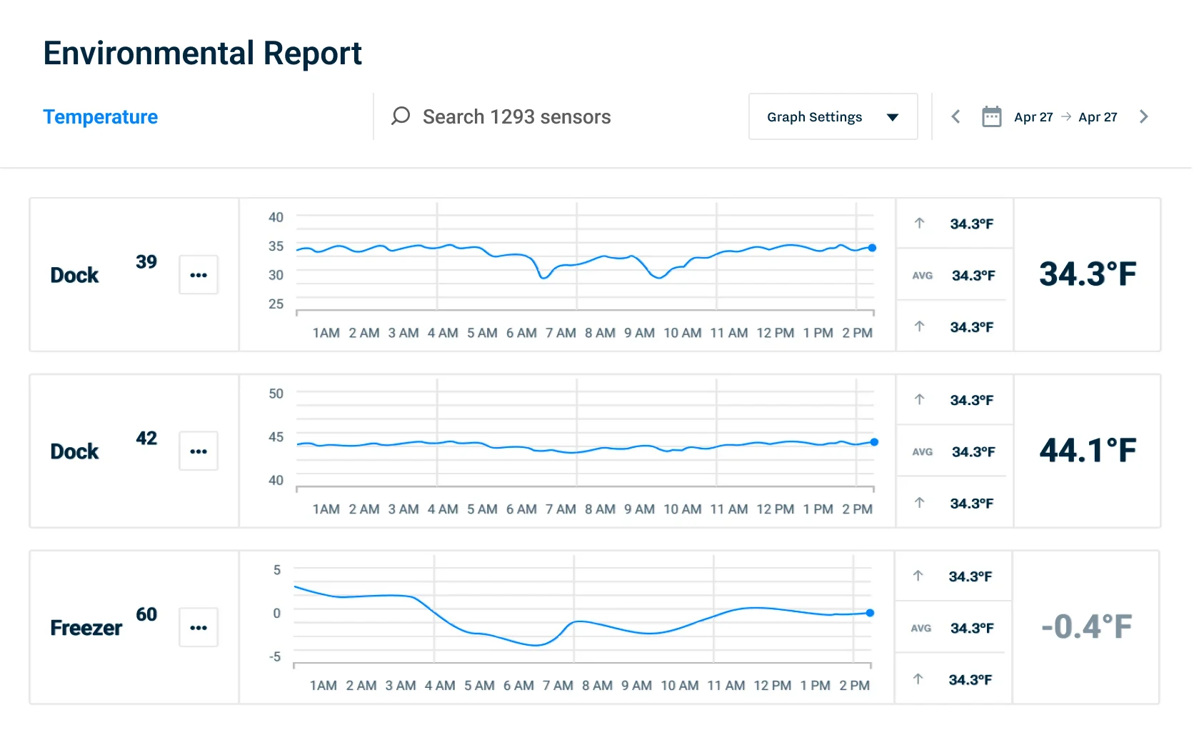Go to the previous date range
1194x740 pixels.
pos(955,116)
